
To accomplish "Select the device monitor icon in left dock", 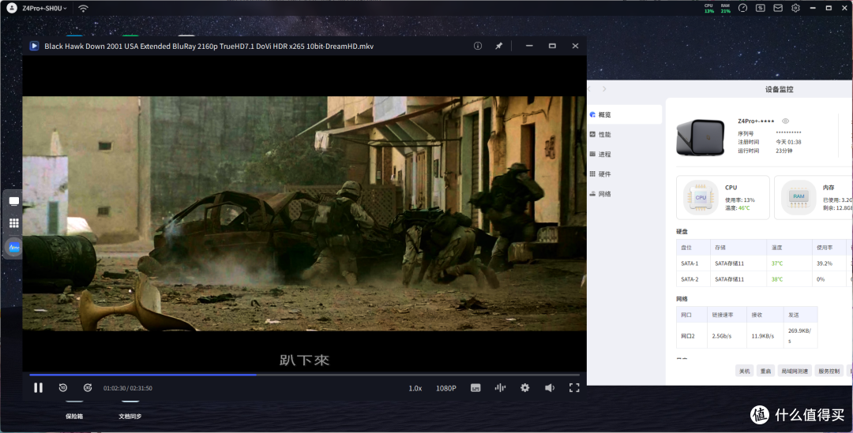I will pyautogui.click(x=14, y=248).
